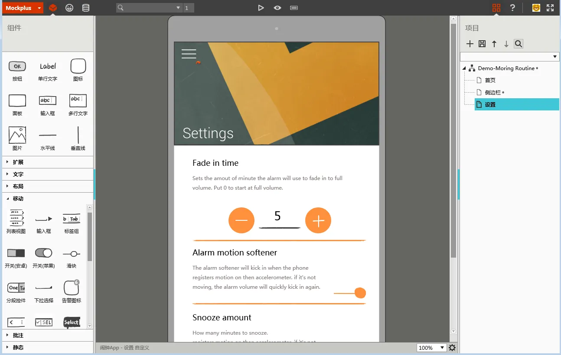Click the eye view icon in toolbar
This screenshot has height=355, width=561.
tap(277, 8)
